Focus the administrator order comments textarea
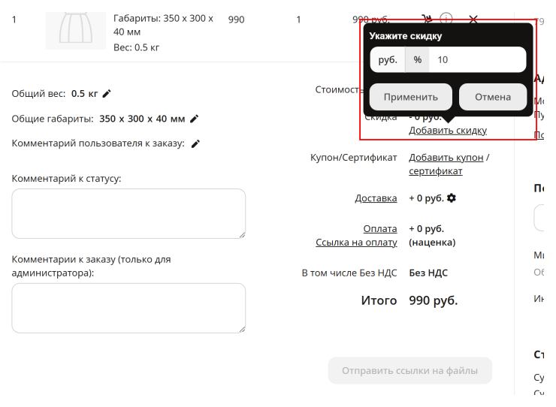This screenshot has height=407, width=556. pos(128,308)
